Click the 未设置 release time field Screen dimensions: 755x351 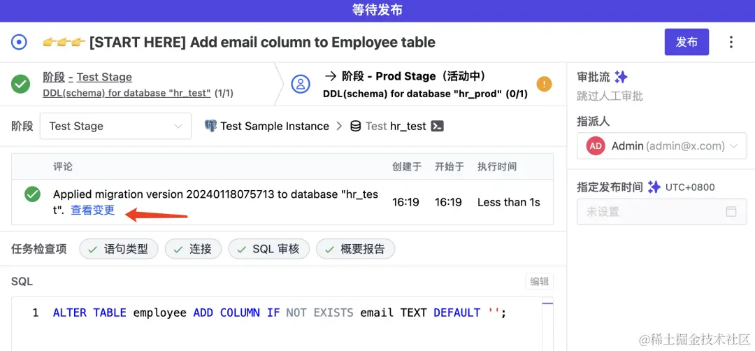pos(661,211)
